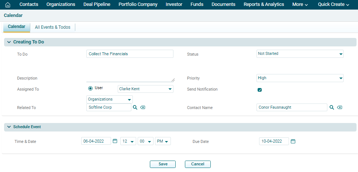Image resolution: width=358 pixels, height=172 pixels.
Task: Expand the Clarke Kent assignee dropdown
Action: [145, 89]
